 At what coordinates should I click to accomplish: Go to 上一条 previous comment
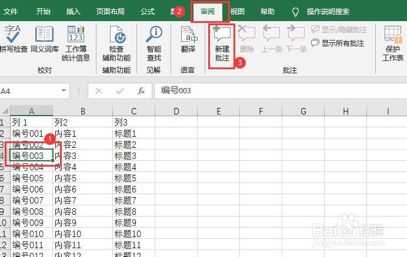tap(271, 39)
